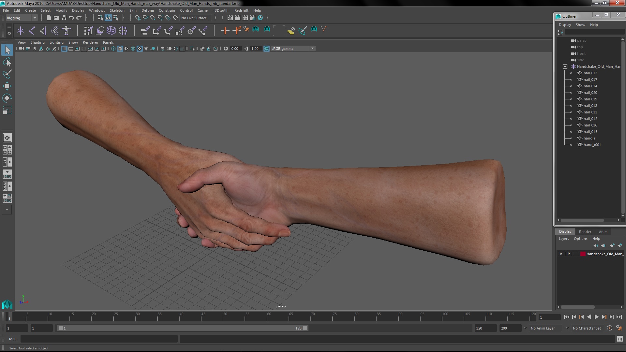Undo the last action with the undo arrow
Viewport: 626px width, 352px height.
pyautogui.click(x=71, y=18)
